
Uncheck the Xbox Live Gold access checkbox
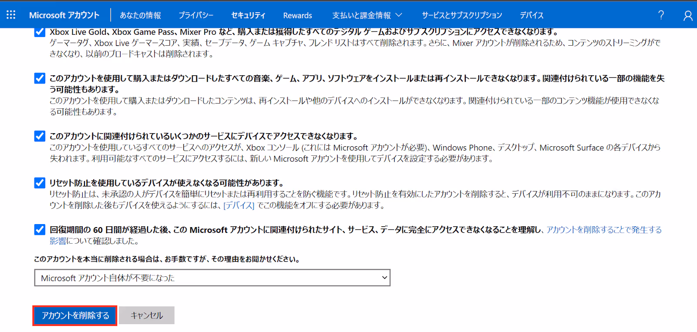click(x=40, y=32)
